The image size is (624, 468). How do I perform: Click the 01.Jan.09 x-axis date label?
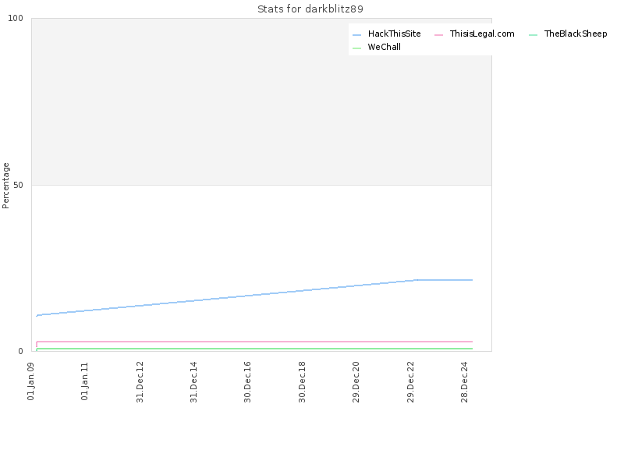click(31, 381)
